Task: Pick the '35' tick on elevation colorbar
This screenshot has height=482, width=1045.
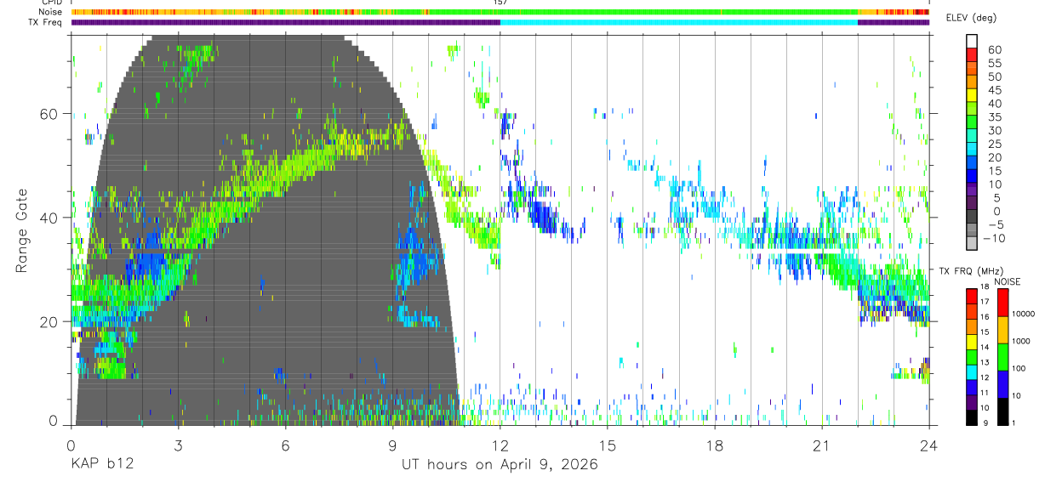Action: (x=993, y=117)
